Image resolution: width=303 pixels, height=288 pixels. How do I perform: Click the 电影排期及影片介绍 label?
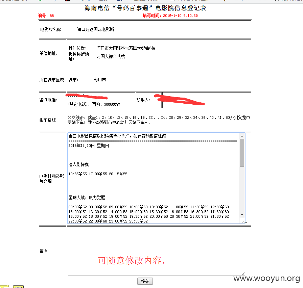point(52,179)
